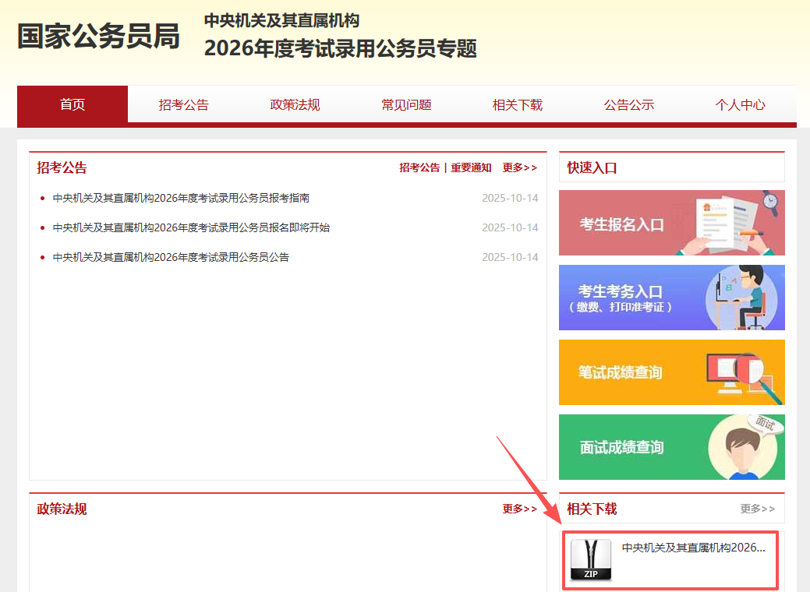Image resolution: width=810 pixels, height=592 pixels.
Task: Open 考生报名入口 banner
Action: (671, 223)
